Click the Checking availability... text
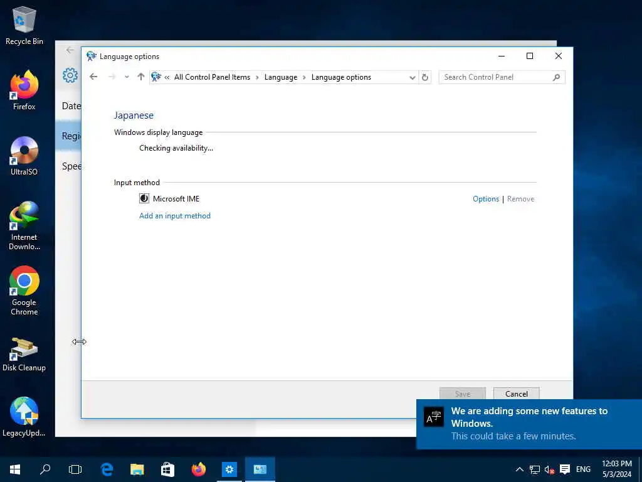The width and height of the screenshot is (642, 482). pyautogui.click(x=176, y=148)
